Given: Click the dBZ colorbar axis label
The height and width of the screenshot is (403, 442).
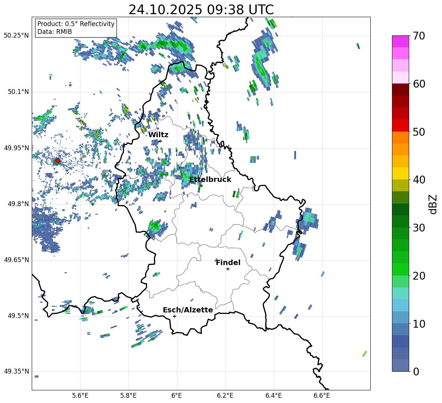Looking at the screenshot, I should (433, 204).
